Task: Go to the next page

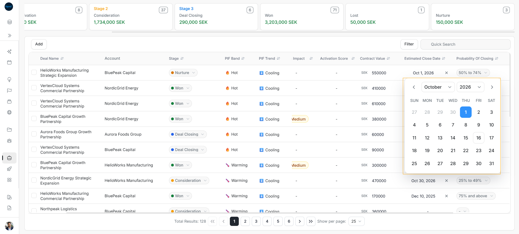Action: pos(300,221)
